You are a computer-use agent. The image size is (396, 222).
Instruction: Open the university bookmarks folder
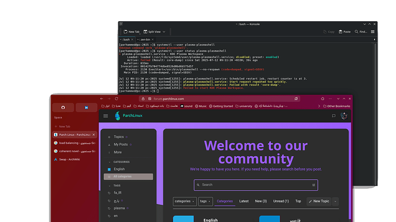click(244, 106)
